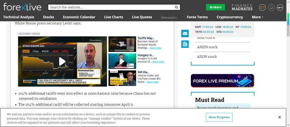
Task: Click the Tariffs May... video title
Action: [x=146, y=38]
